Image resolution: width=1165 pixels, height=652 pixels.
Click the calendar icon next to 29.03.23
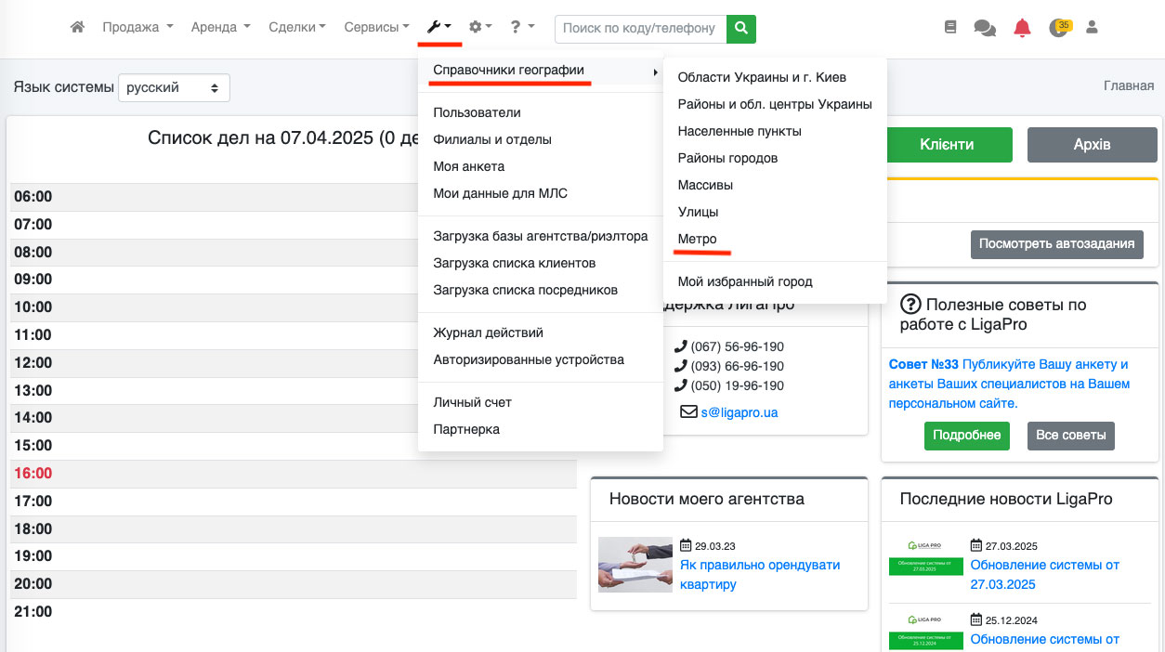click(686, 545)
